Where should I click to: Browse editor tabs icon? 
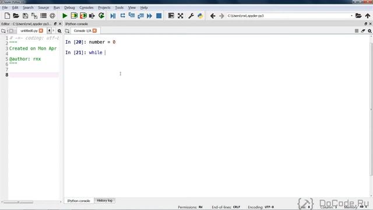(x=3, y=31)
